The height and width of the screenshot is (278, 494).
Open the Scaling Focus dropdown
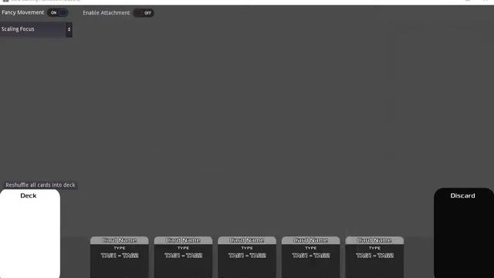pos(36,29)
